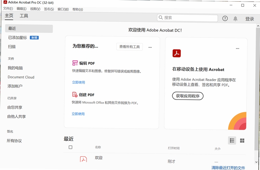Open the 窗口(W) menu
260x170 pixels.
click(x=63, y=9)
